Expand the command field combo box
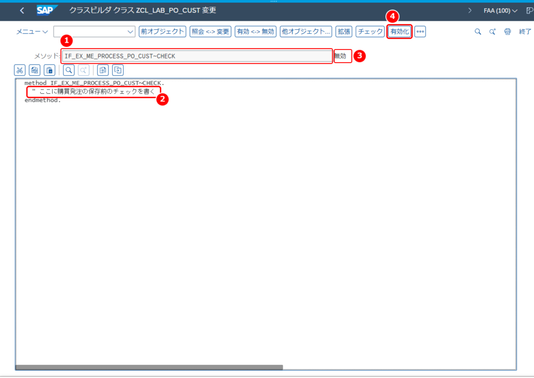The height and width of the screenshot is (378, 534). click(130, 32)
